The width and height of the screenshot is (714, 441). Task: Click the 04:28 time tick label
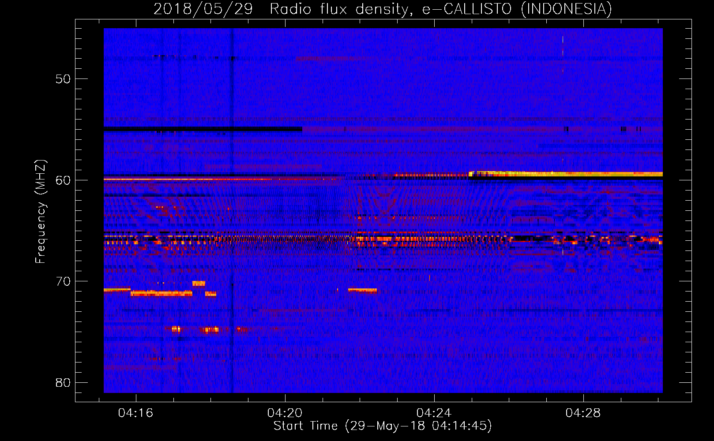pyautogui.click(x=583, y=413)
